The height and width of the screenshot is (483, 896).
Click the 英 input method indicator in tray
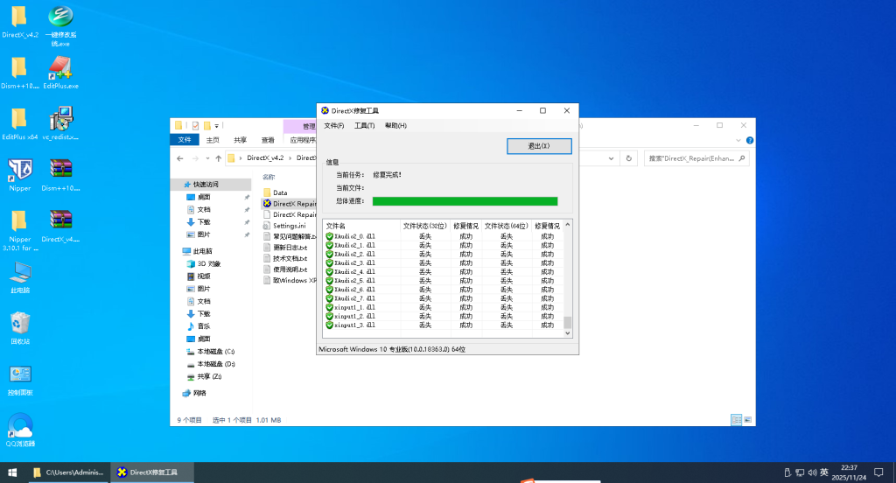click(824, 472)
